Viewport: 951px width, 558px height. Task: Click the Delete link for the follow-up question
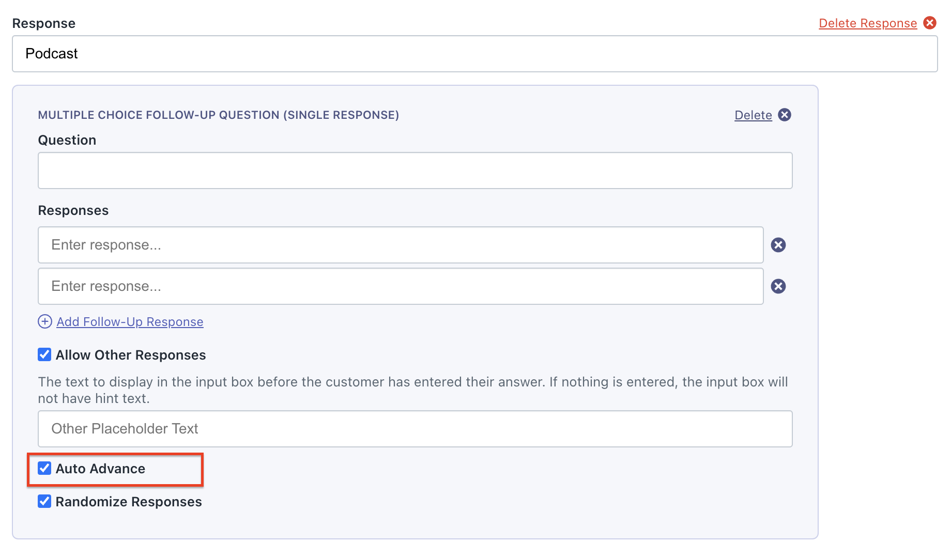click(x=753, y=115)
